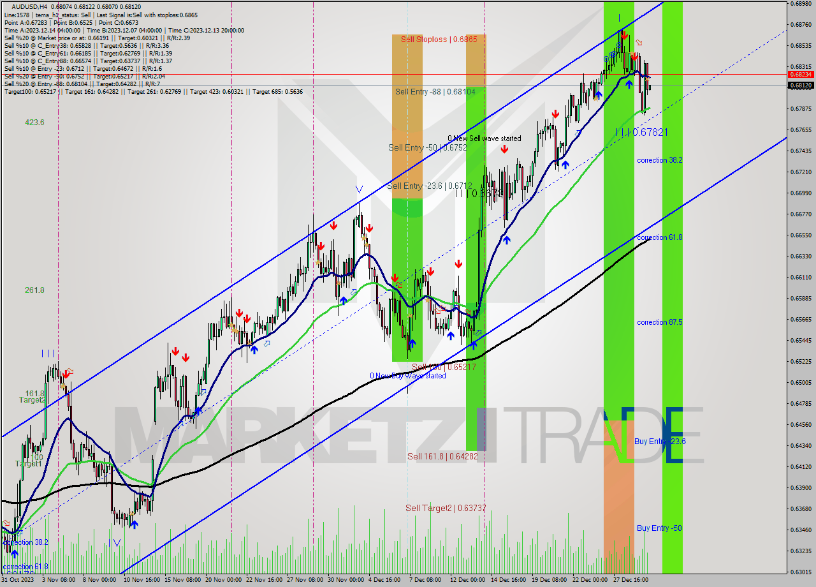Click the '31 Oct 2023' date label
The height and width of the screenshot is (587, 816).
[x=18, y=580]
